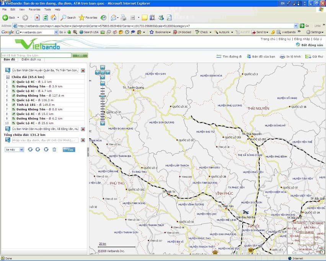Viewport: 326px width, 261px height.
Task: Switch to the 'Điểm dịch vụ' tab
Action: coord(31,59)
